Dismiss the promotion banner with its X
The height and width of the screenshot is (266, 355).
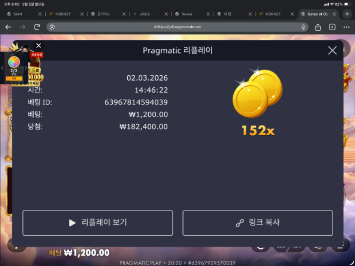pos(39,46)
